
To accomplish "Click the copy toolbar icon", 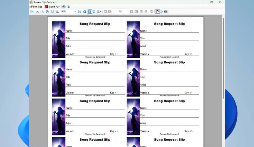I will click(43, 12).
